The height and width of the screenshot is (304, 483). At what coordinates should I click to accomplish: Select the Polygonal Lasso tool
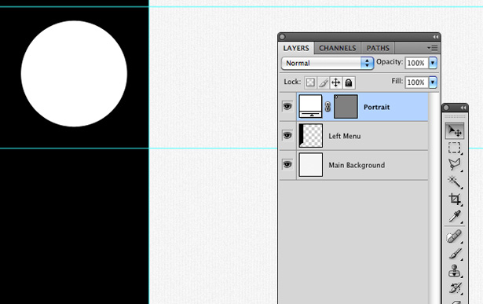[455, 164]
